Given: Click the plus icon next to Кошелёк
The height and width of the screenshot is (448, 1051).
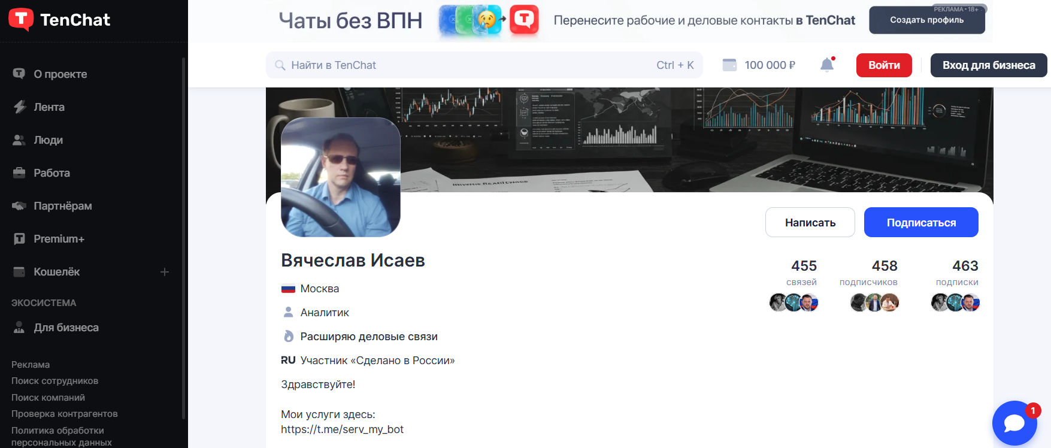Looking at the screenshot, I should pyautogui.click(x=165, y=272).
